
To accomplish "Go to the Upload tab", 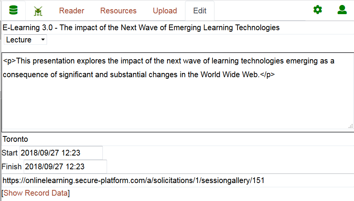I will [x=165, y=11].
